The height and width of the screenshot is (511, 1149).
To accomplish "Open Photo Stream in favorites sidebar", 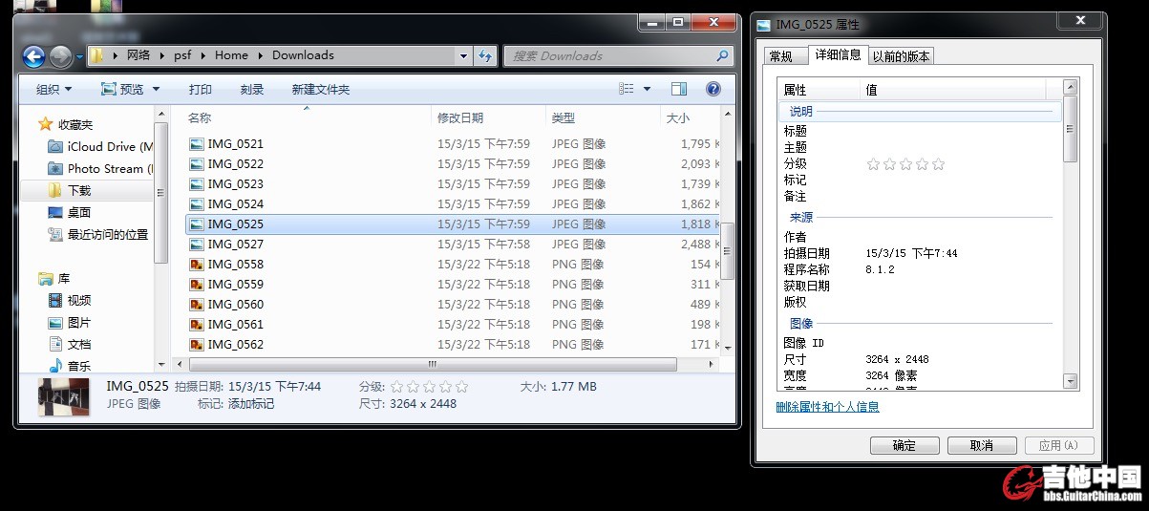I will 104,168.
